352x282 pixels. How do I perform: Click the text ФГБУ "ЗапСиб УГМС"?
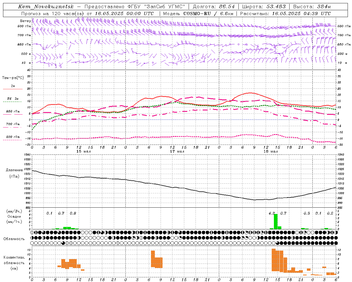click(x=156, y=7)
